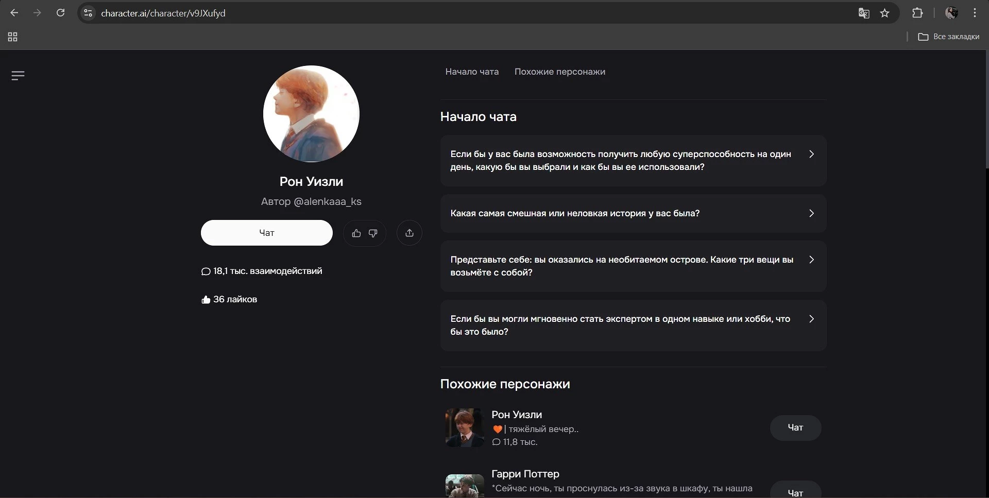Dislike the character with thumbs down
The height and width of the screenshot is (498, 989).
pyautogui.click(x=373, y=233)
